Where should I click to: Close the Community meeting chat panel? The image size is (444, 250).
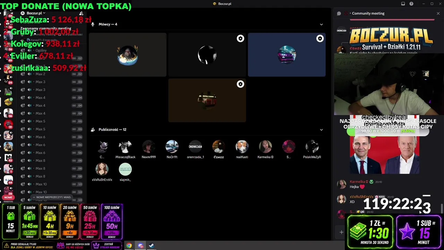click(438, 14)
